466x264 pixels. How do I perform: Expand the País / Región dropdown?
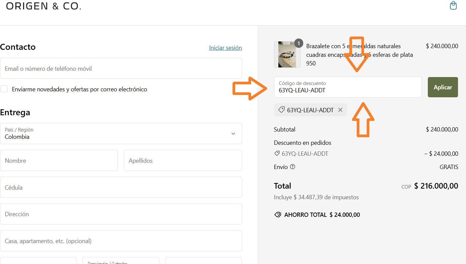(x=121, y=133)
